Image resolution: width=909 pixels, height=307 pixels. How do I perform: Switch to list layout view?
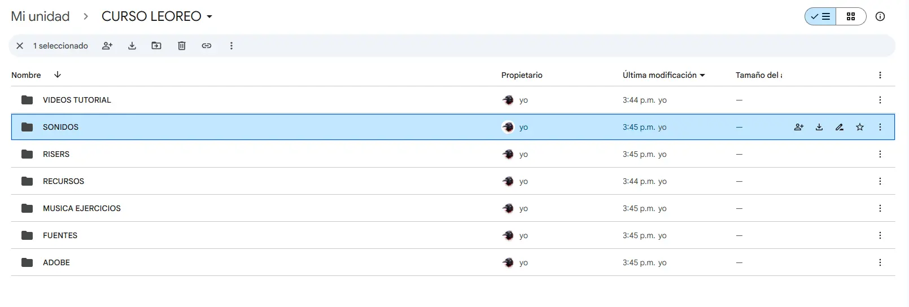(x=821, y=16)
